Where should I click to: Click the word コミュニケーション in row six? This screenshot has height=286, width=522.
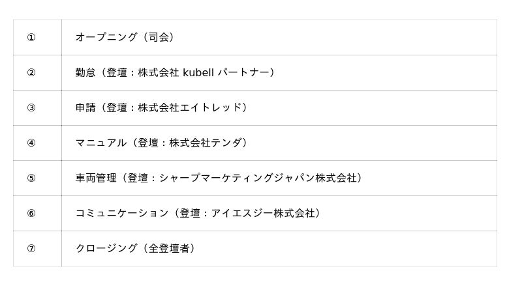(x=122, y=214)
